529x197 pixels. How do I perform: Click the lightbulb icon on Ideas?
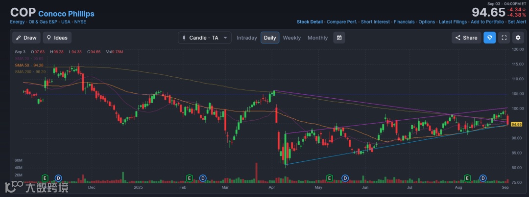click(x=49, y=38)
